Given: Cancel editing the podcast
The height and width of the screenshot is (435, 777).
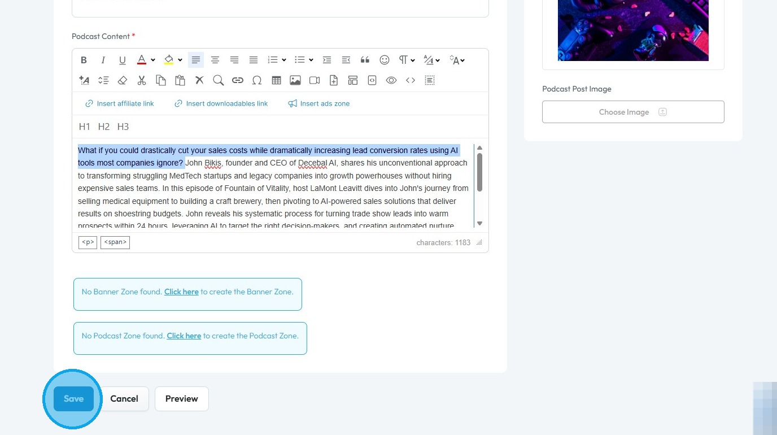Looking at the screenshot, I should 124,399.
